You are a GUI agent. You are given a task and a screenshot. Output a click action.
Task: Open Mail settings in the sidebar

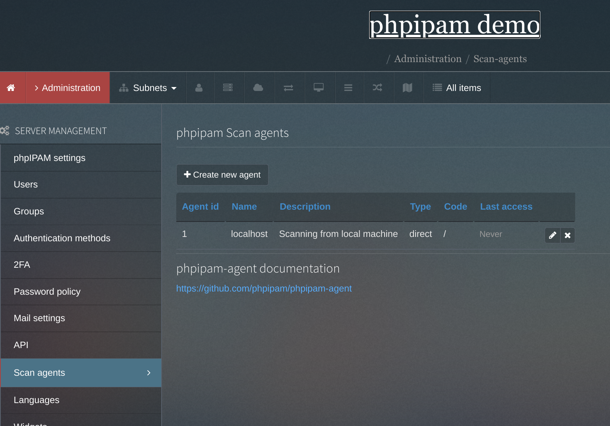(81, 318)
